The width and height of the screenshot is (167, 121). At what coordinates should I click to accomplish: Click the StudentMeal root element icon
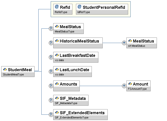point(5,70)
